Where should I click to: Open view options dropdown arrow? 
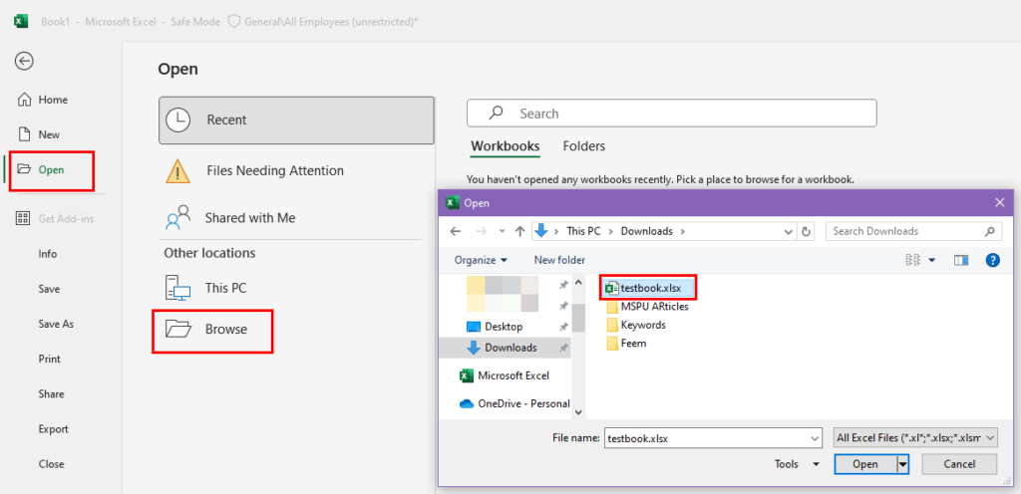pyautogui.click(x=932, y=260)
